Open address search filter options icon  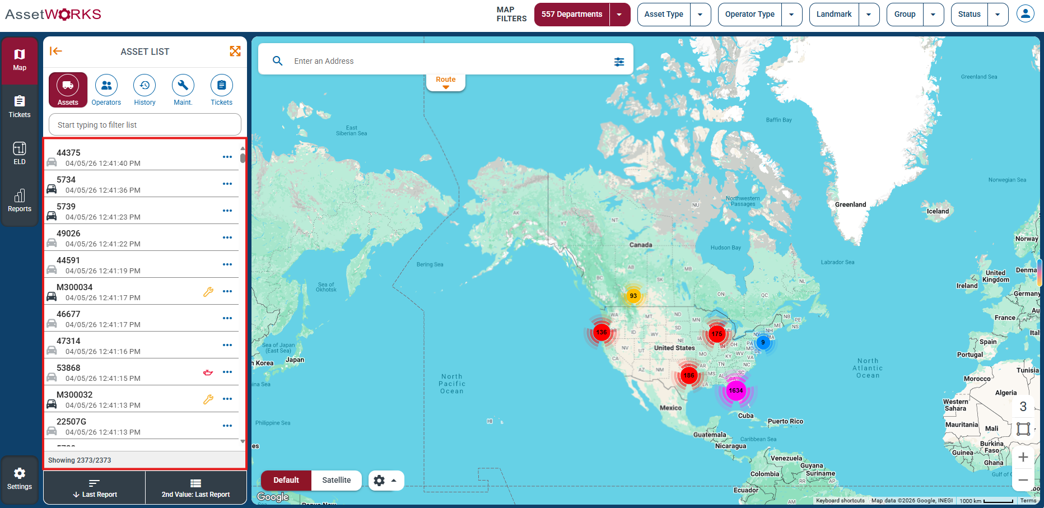619,62
